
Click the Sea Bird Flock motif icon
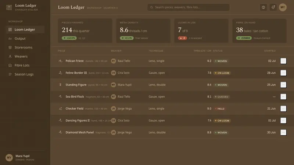pyautogui.click(x=60, y=96)
